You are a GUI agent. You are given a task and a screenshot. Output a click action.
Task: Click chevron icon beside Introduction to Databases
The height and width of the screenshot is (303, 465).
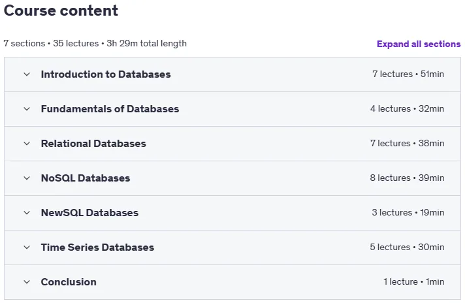point(27,74)
